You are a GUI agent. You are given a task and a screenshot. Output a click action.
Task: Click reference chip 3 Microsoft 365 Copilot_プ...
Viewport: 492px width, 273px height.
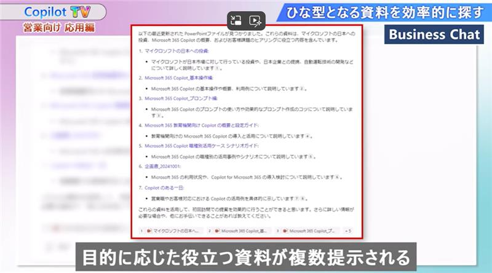tap(307, 231)
